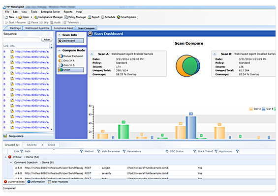278x196 pixels.
Task: Collapse the Scan A details box
Action: pyautogui.click(x=92, y=54)
